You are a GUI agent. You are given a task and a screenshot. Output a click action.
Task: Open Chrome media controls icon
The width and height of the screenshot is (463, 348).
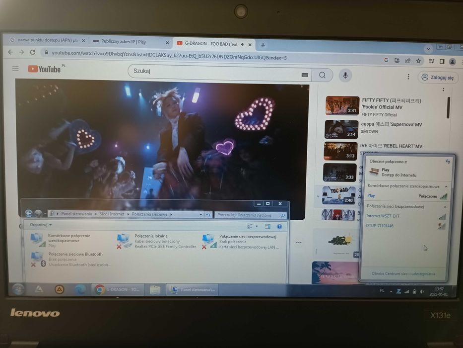point(431,61)
